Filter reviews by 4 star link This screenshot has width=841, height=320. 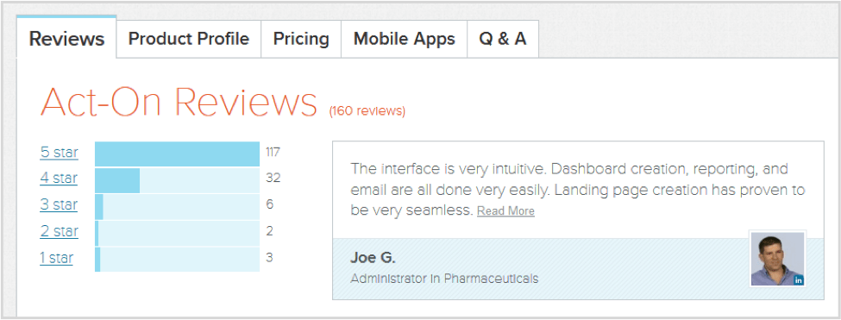[x=59, y=178]
